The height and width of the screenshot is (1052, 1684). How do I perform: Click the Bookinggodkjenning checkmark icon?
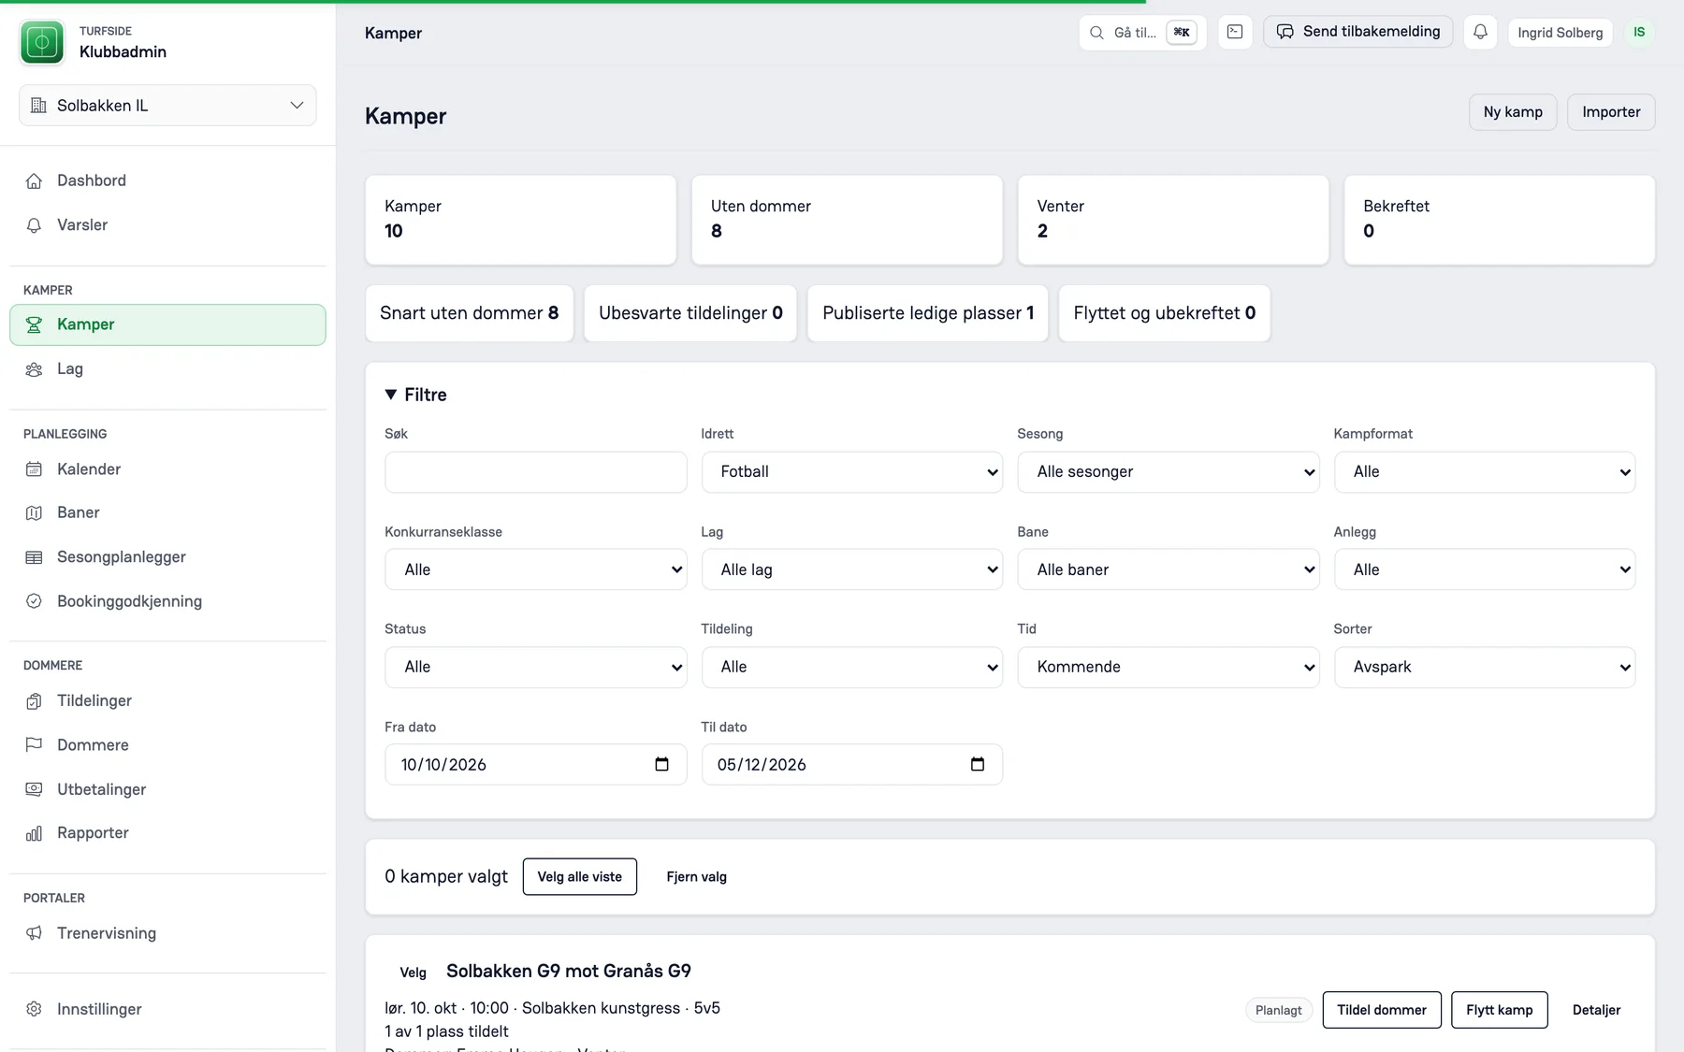pyautogui.click(x=35, y=601)
